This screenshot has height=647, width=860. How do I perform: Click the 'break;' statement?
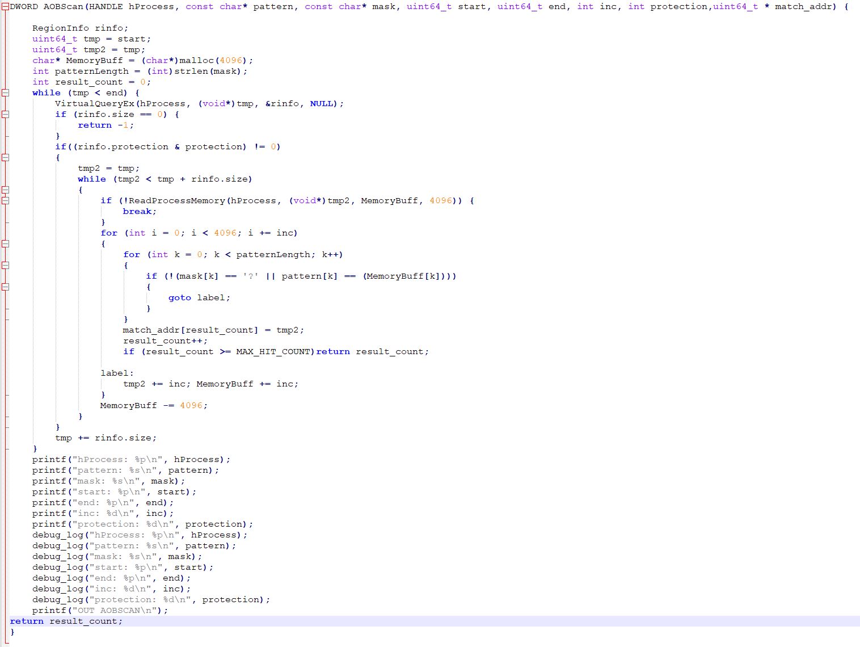tap(139, 212)
